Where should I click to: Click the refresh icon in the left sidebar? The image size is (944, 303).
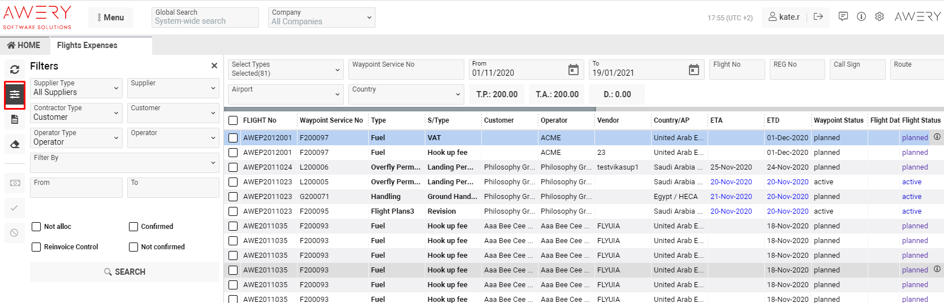[x=15, y=70]
